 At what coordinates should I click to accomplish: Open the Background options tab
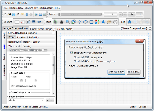coord(15,42)
